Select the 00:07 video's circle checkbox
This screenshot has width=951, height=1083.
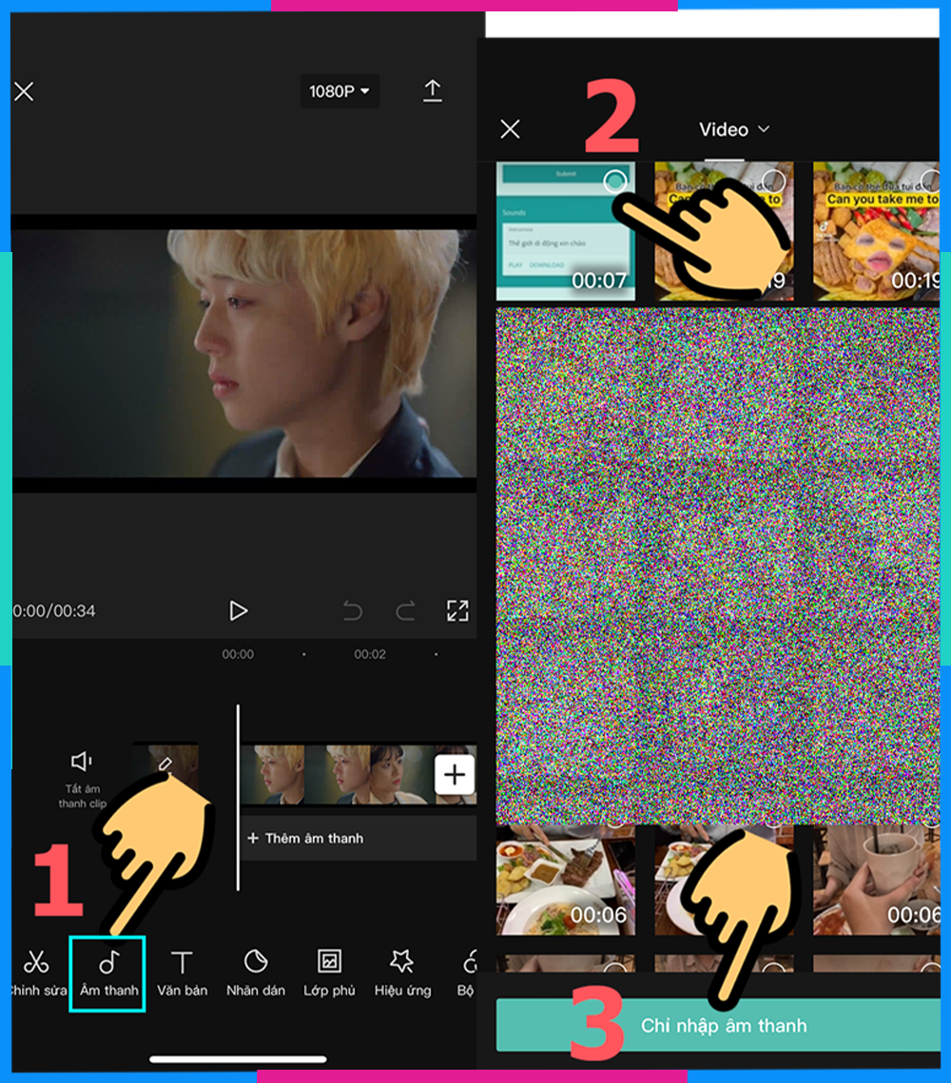pos(614,181)
